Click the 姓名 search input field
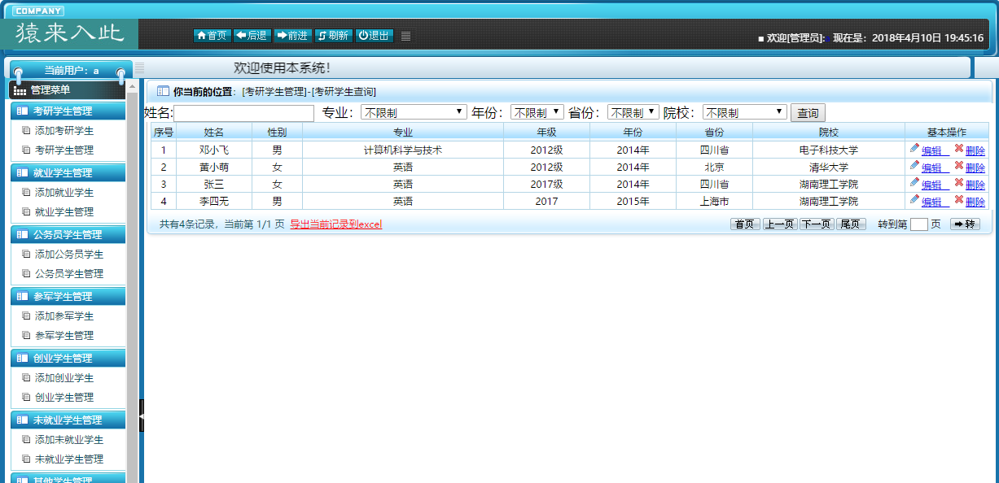Image resolution: width=999 pixels, height=483 pixels. coord(243,113)
